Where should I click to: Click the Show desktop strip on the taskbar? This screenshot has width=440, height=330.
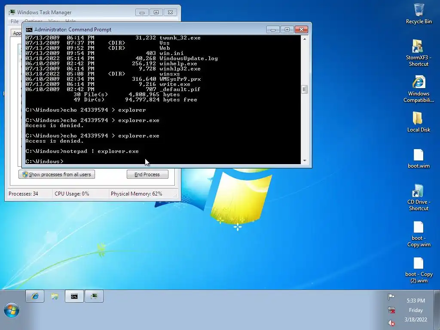437,310
